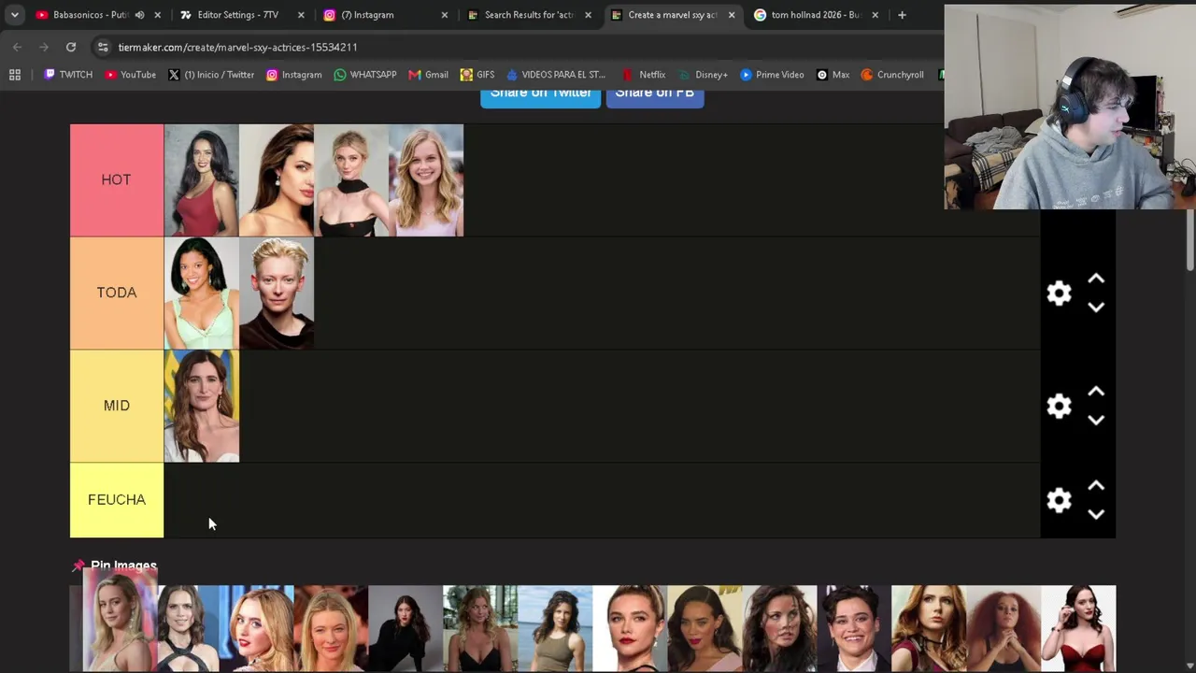Open the Gmail bookmark
Viewport: 1196px width, 673px height.
[429, 75]
